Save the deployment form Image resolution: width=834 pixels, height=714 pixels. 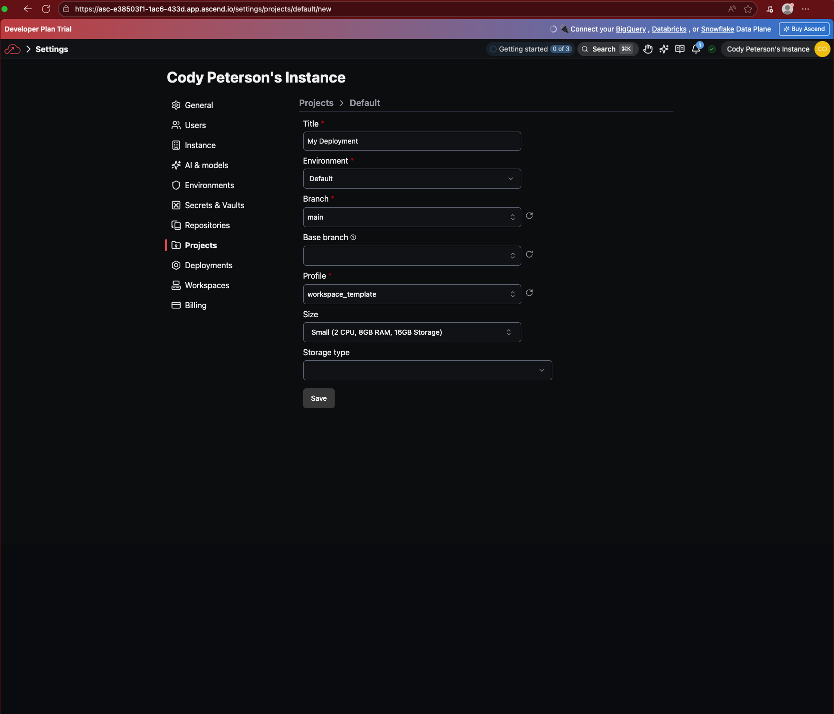[x=319, y=398]
